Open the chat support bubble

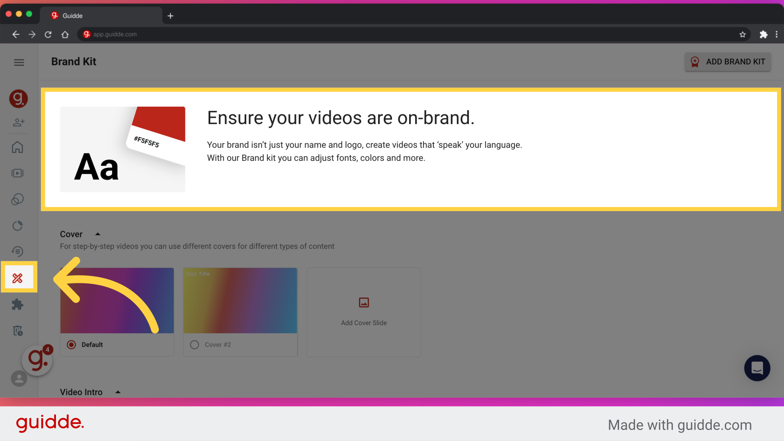(757, 368)
